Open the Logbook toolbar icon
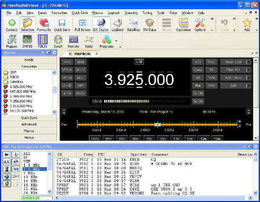This screenshot has width=260, height=202. pyautogui.click(x=118, y=25)
